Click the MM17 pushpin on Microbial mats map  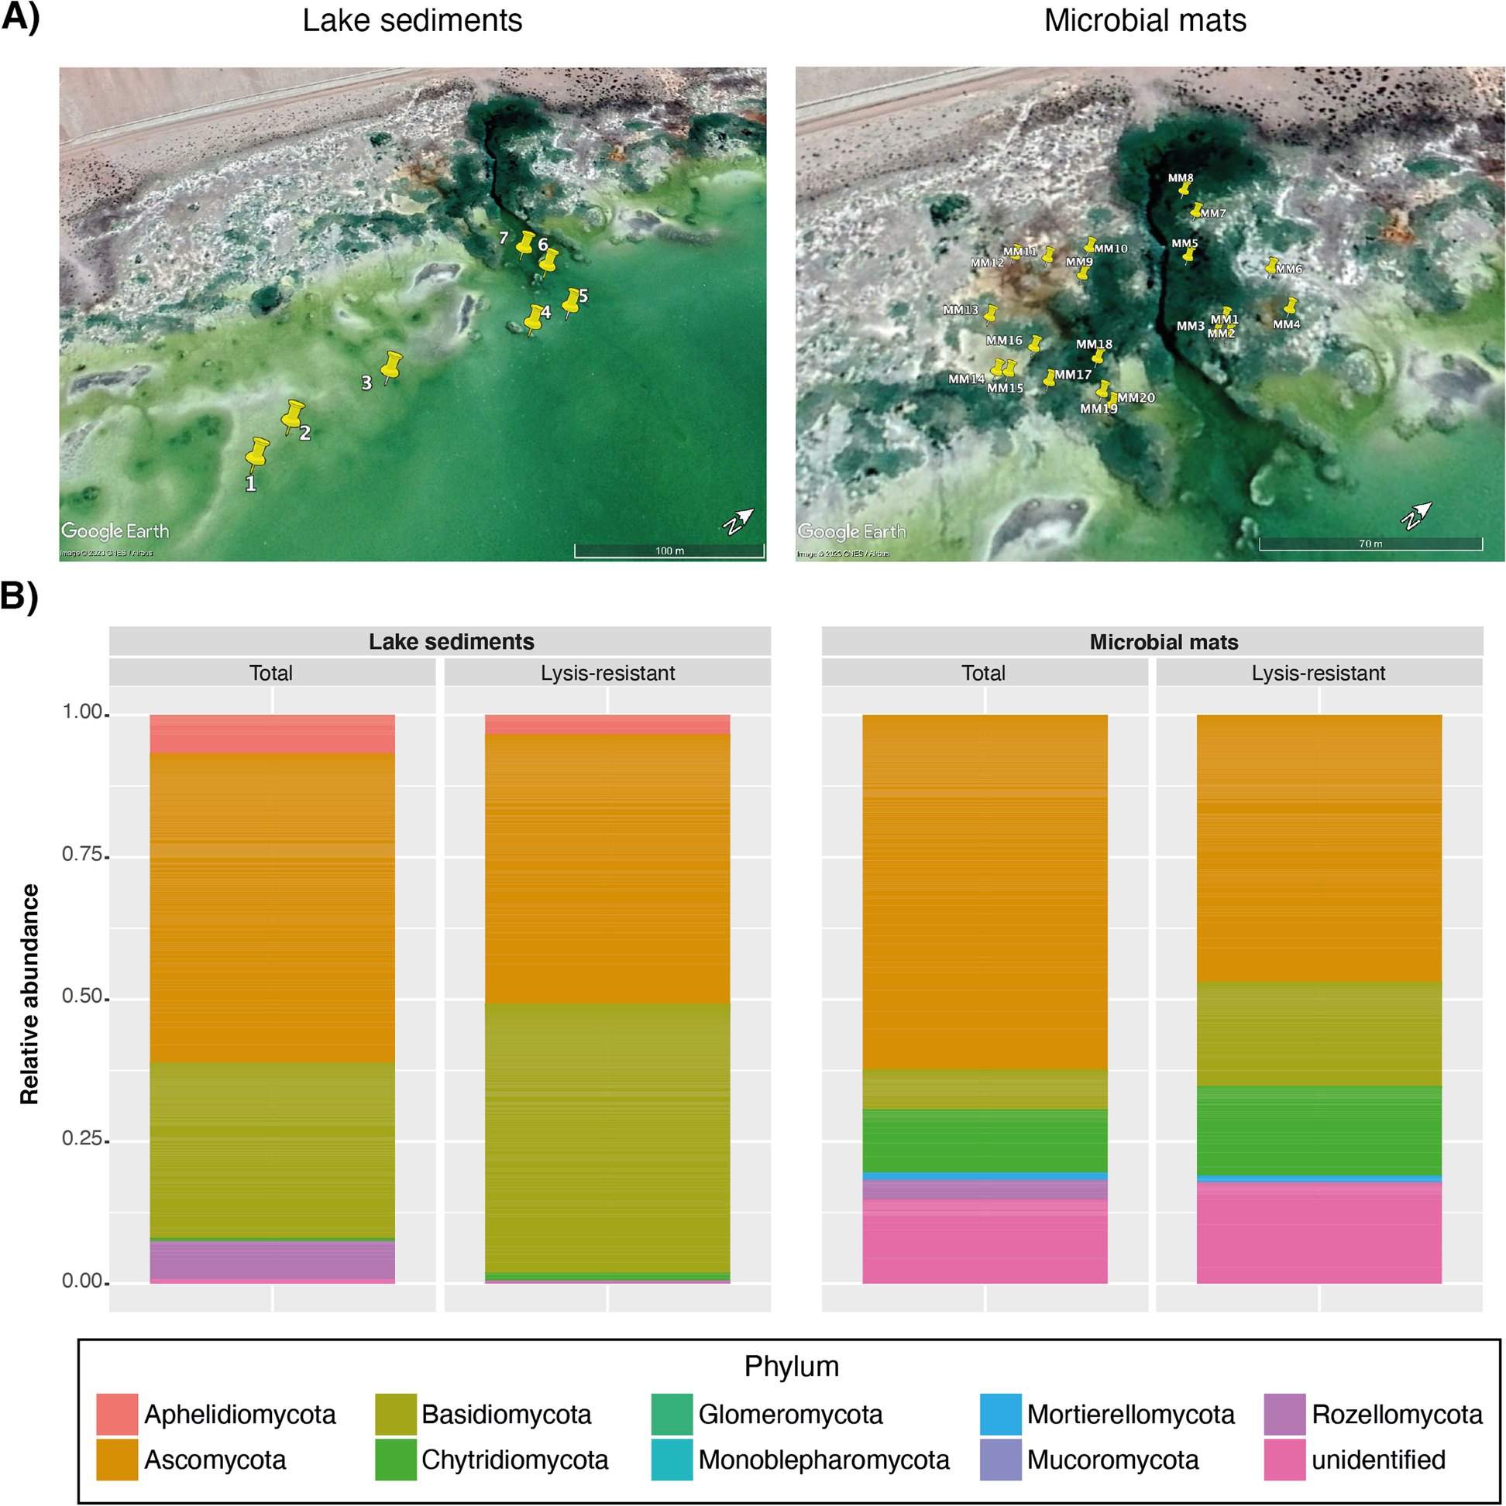click(x=1050, y=379)
